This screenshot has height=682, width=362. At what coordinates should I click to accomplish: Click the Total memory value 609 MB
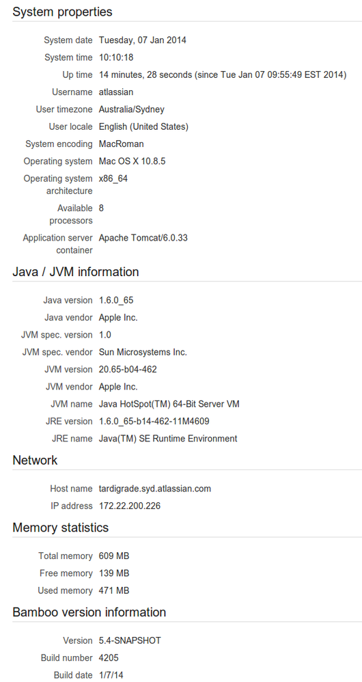(x=114, y=556)
